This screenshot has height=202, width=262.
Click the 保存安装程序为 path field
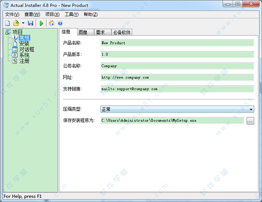point(172,121)
